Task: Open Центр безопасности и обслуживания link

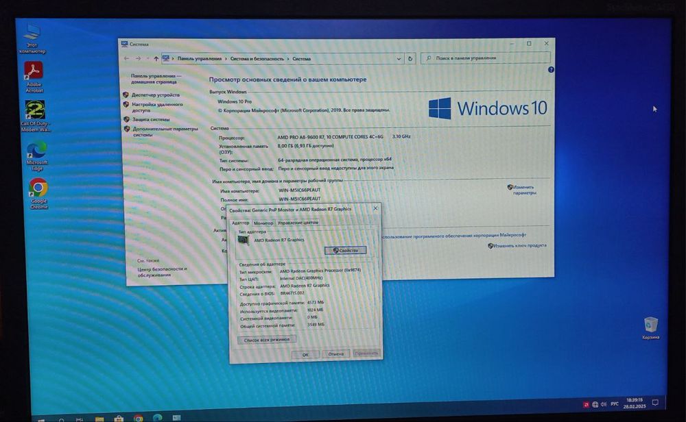Action: pyautogui.click(x=162, y=272)
